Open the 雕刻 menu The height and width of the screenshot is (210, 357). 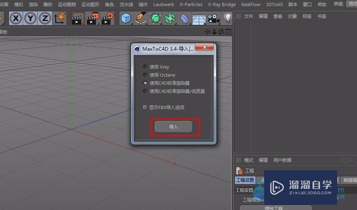coord(48,4)
